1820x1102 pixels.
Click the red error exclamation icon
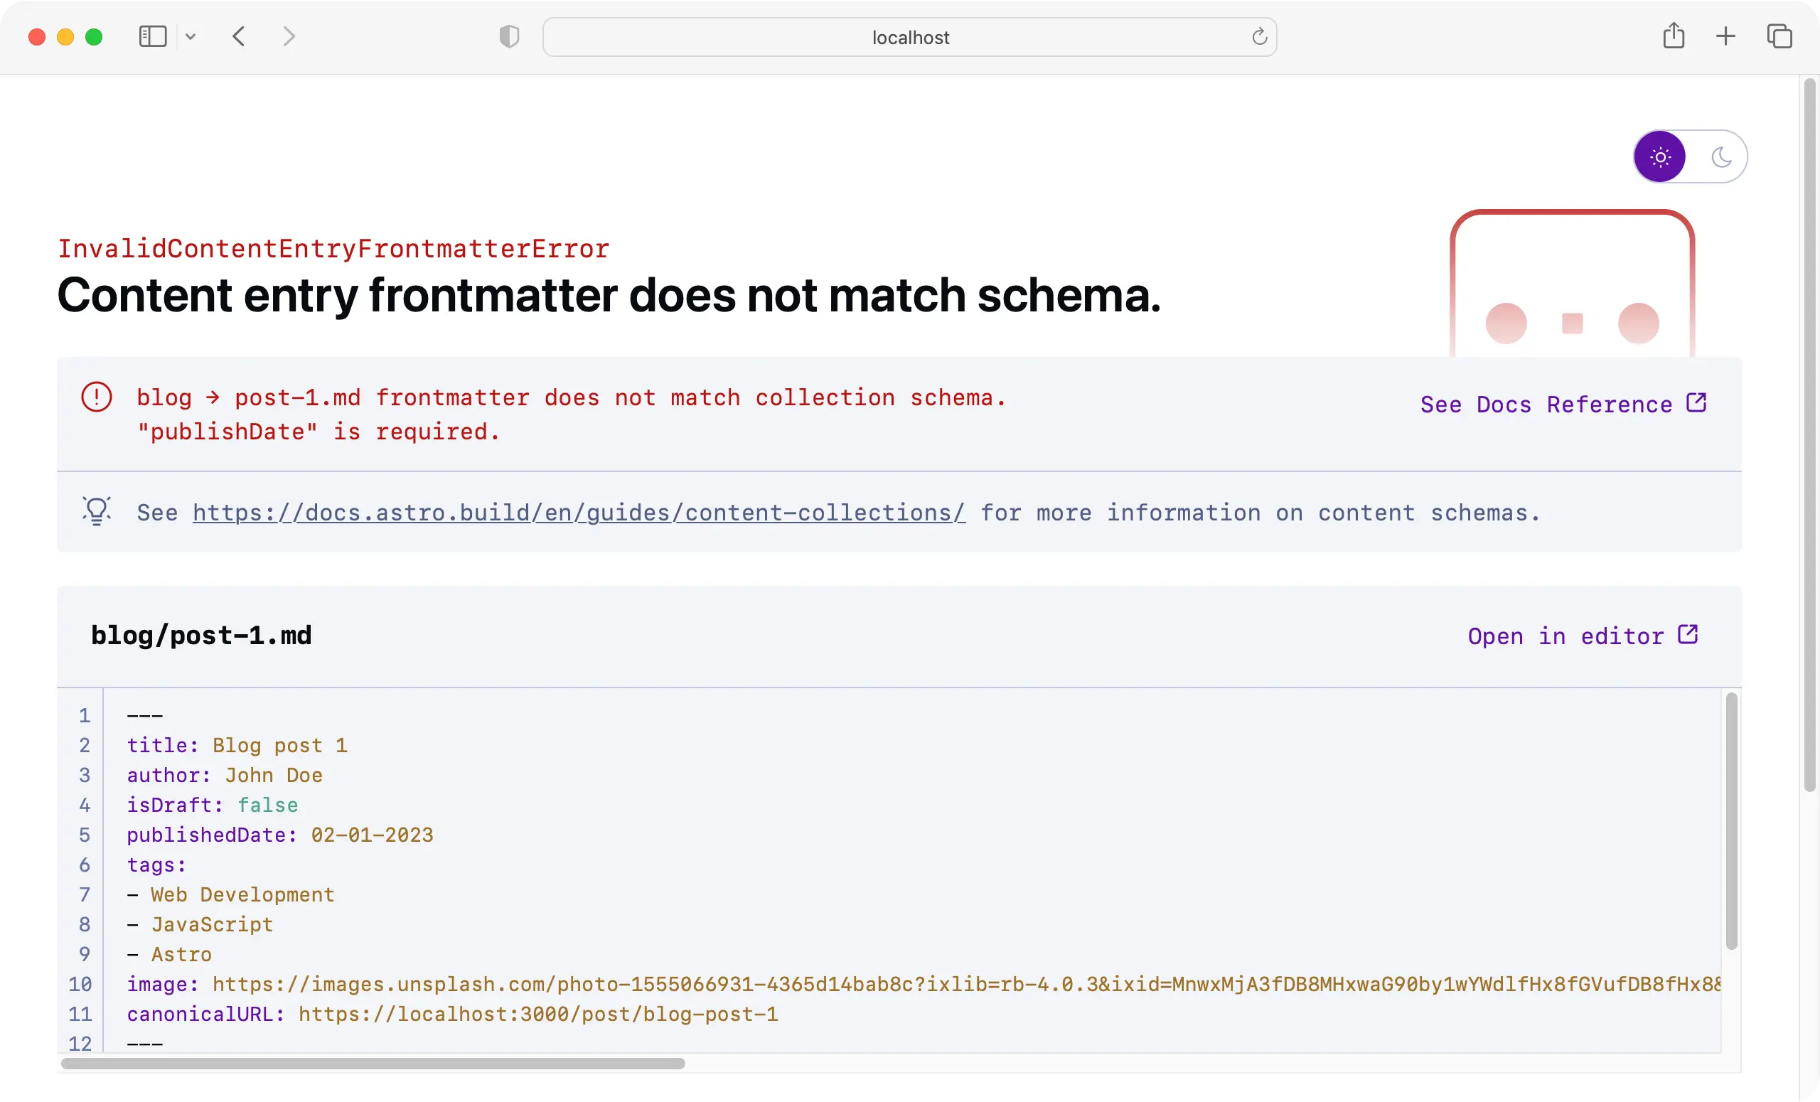click(x=97, y=397)
